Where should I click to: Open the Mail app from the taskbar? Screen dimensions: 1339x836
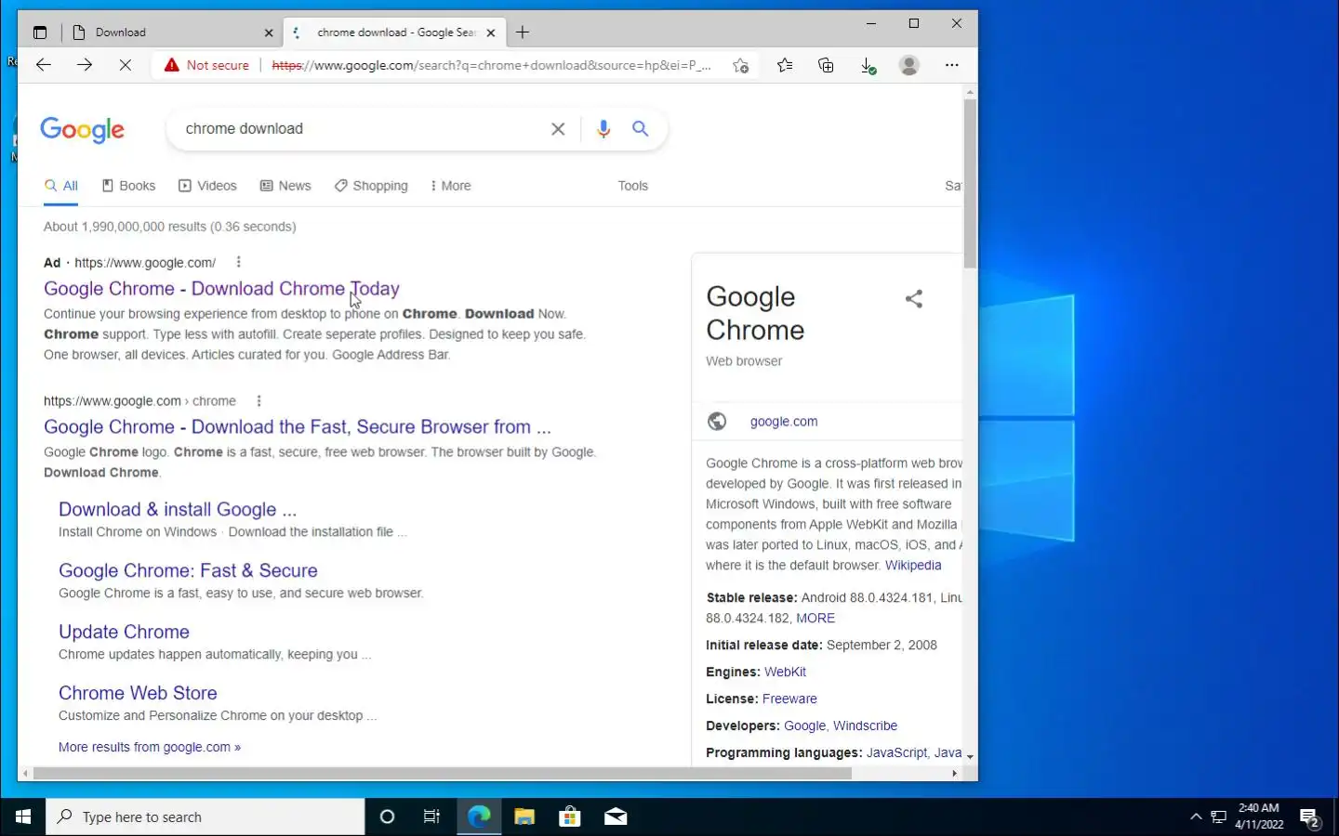616,817
